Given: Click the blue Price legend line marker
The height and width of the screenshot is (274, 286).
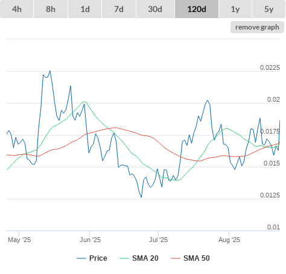Looking at the screenshot, I should click(x=81, y=258).
